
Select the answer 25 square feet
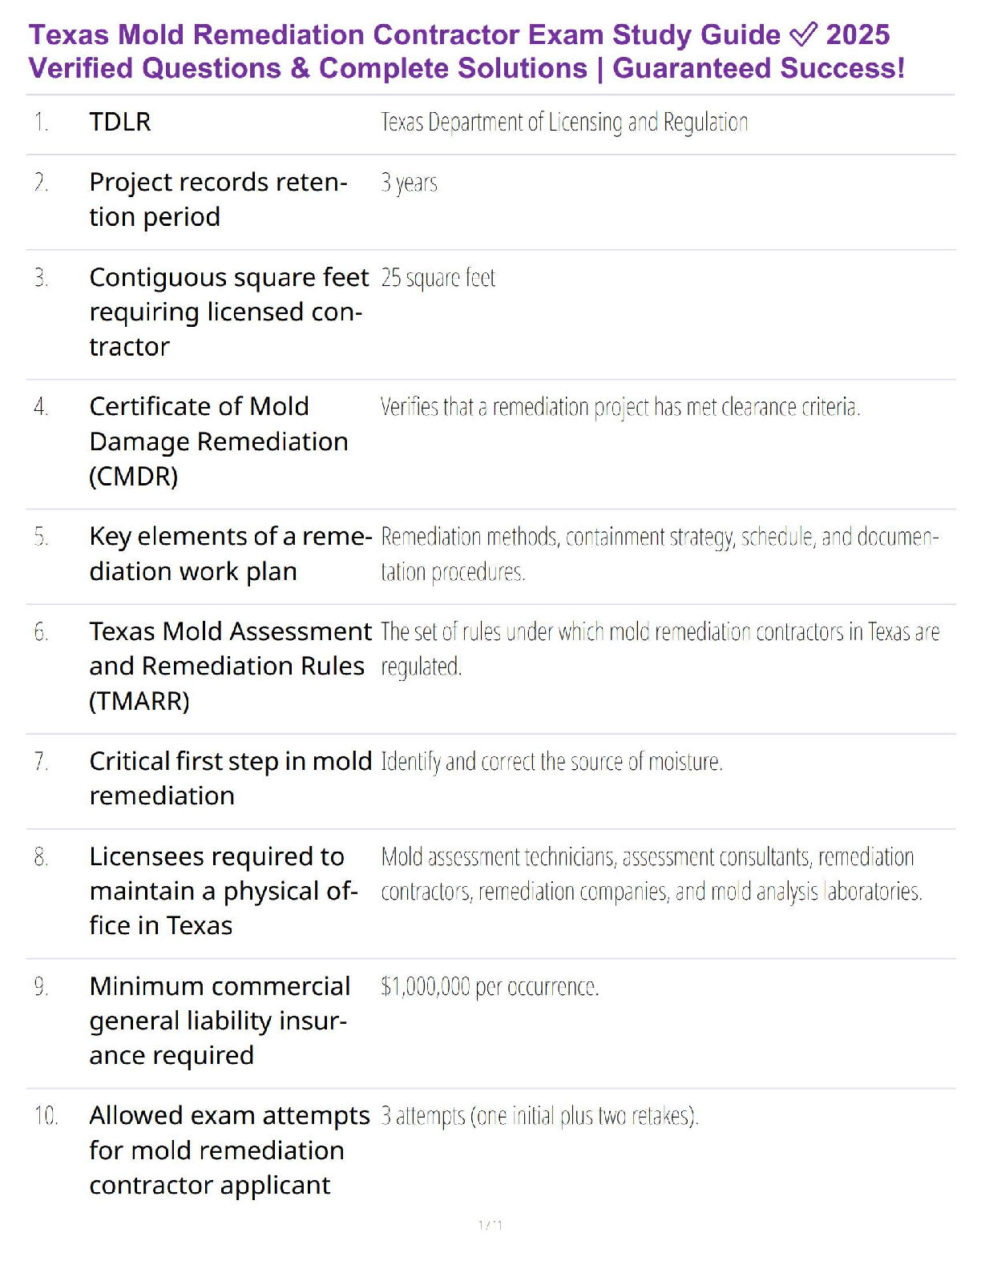[x=438, y=278]
